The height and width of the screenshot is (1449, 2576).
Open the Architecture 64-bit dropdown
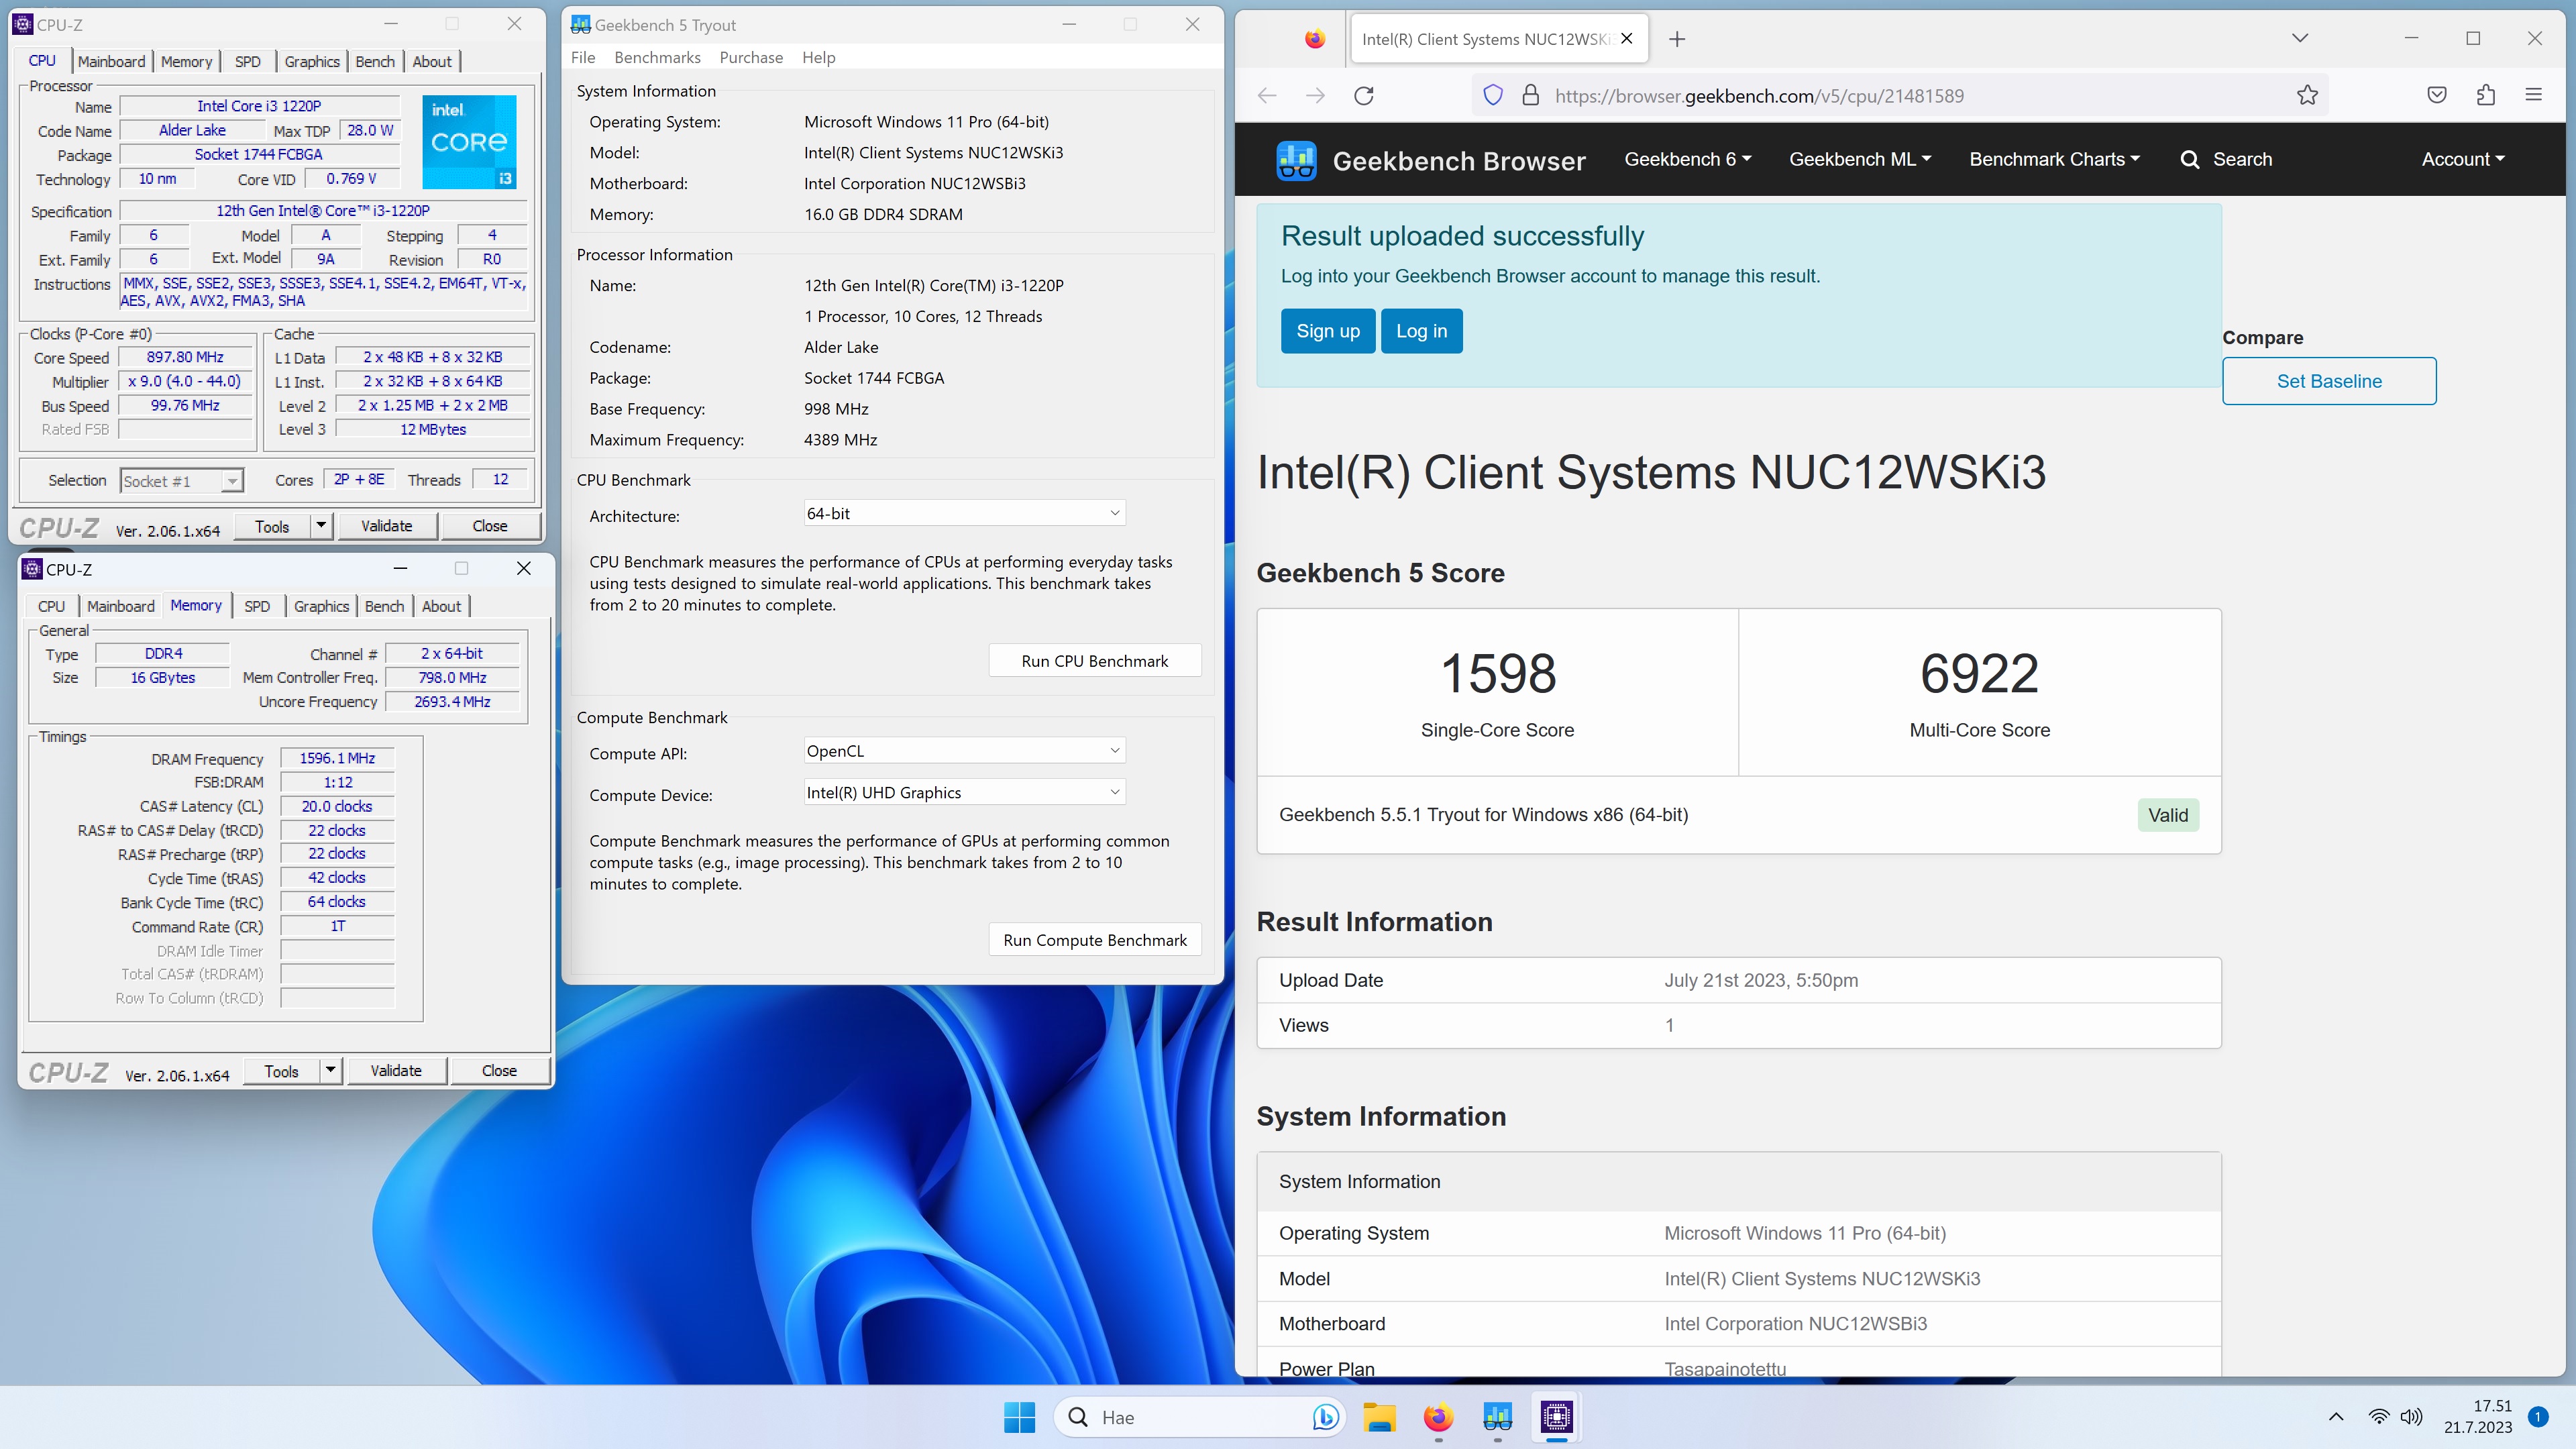[964, 513]
